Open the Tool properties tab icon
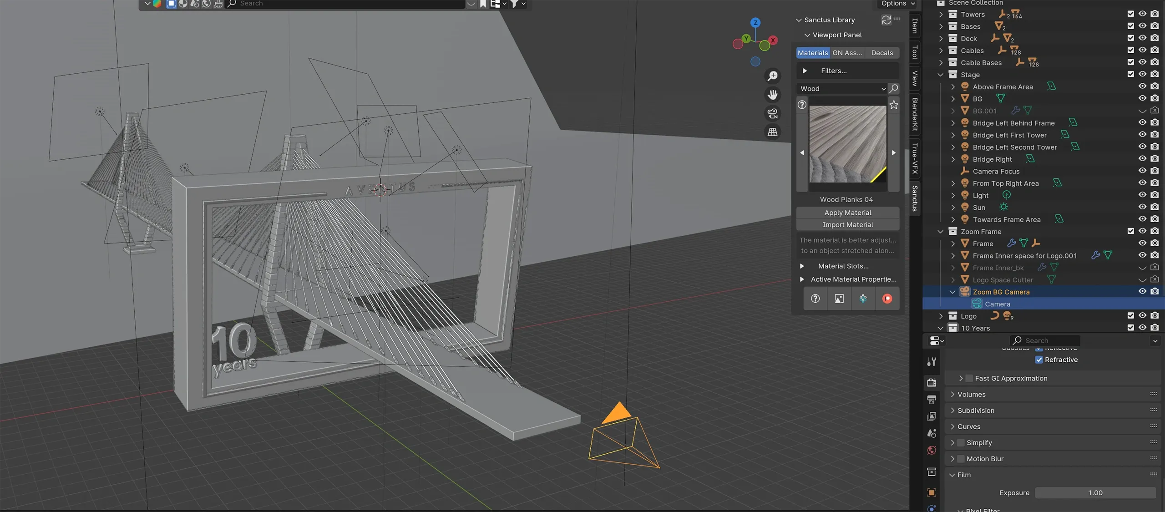Image resolution: width=1165 pixels, height=512 pixels. tap(932, 362)
